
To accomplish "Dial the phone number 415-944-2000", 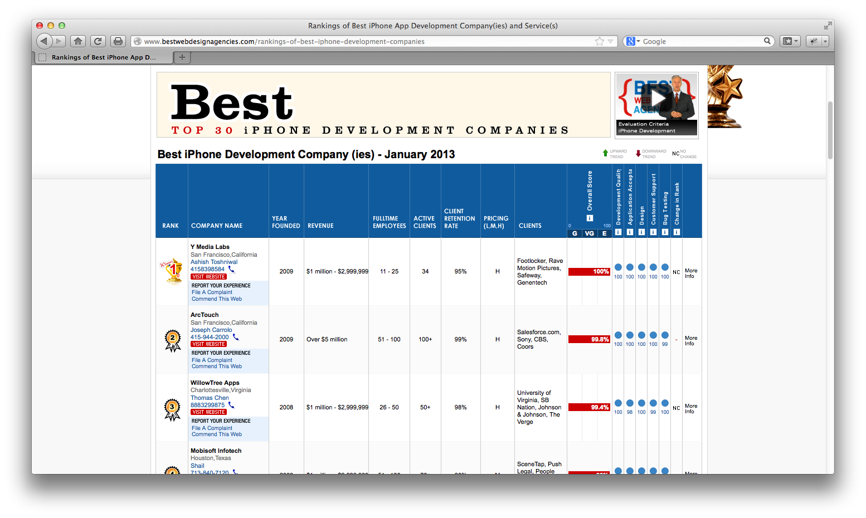I will click(210, 337).
